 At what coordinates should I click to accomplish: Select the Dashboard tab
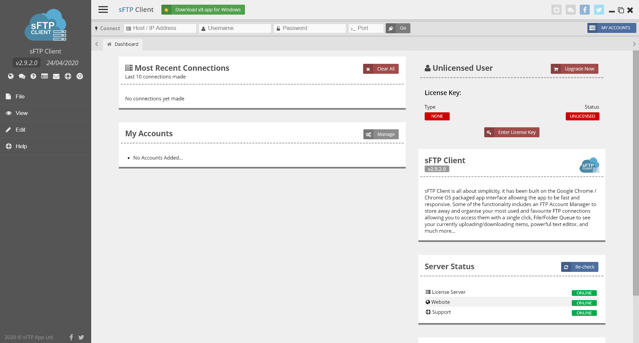point(123,44)
